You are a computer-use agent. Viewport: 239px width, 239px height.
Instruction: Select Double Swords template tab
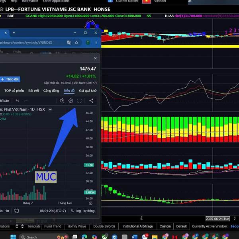tap(104, 226)
